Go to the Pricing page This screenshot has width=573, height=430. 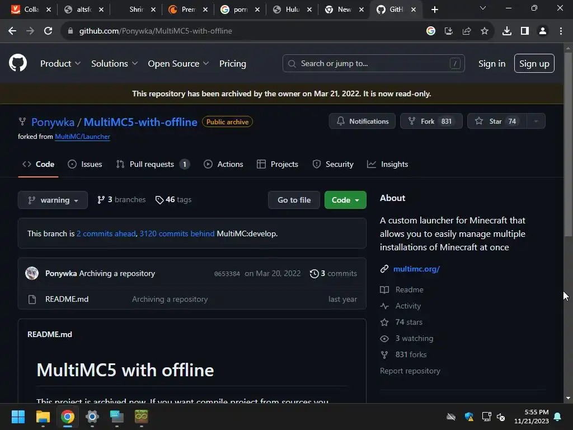click(x=232, y=64)
